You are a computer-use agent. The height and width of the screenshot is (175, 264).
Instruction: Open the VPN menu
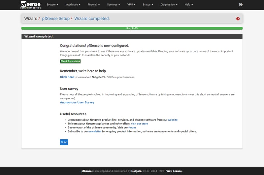click(x=131, y=5)
